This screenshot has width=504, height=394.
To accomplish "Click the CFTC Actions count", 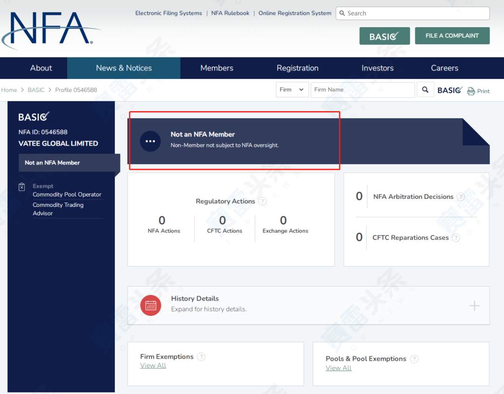I will click(x=223, y=220).
